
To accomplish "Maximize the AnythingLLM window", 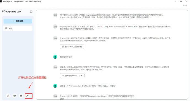I will click(x=181, y=1).
